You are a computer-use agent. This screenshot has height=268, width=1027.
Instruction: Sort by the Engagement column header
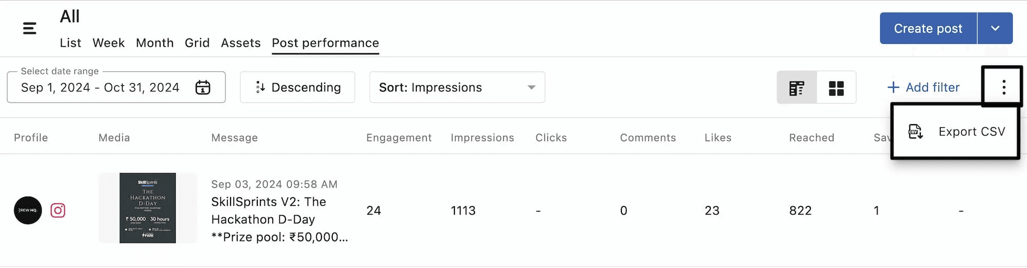tap(398, 138)
